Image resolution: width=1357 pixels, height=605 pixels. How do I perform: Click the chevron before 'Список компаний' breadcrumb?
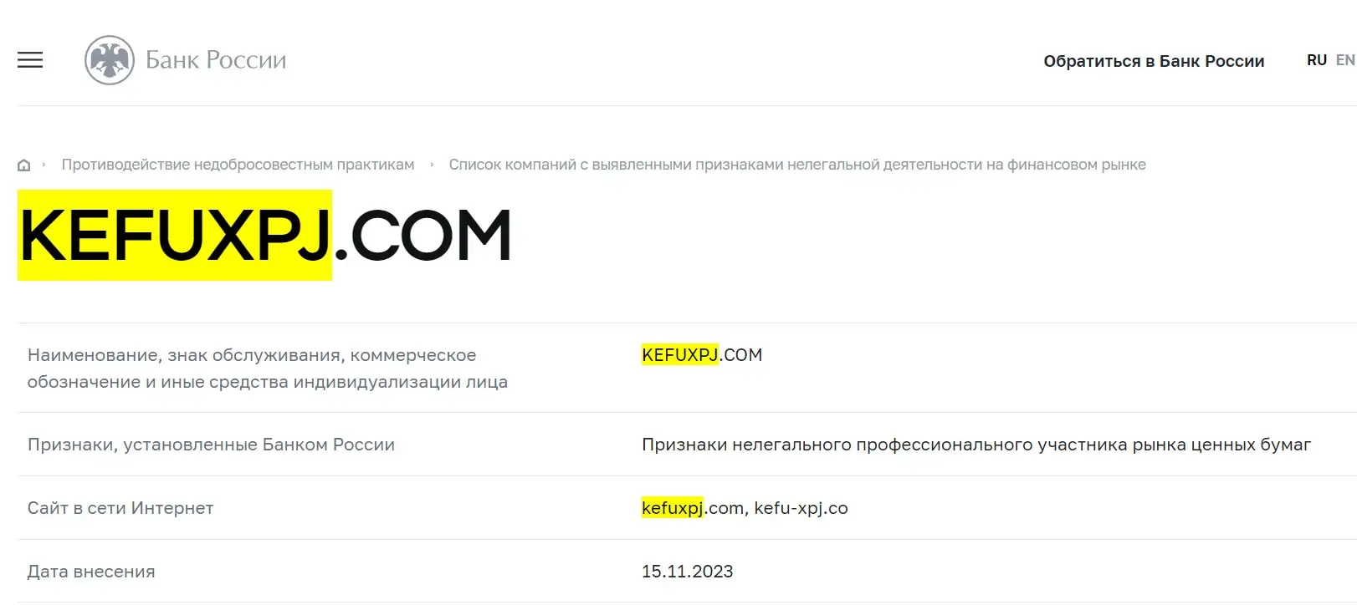click(x=432, y=165)
